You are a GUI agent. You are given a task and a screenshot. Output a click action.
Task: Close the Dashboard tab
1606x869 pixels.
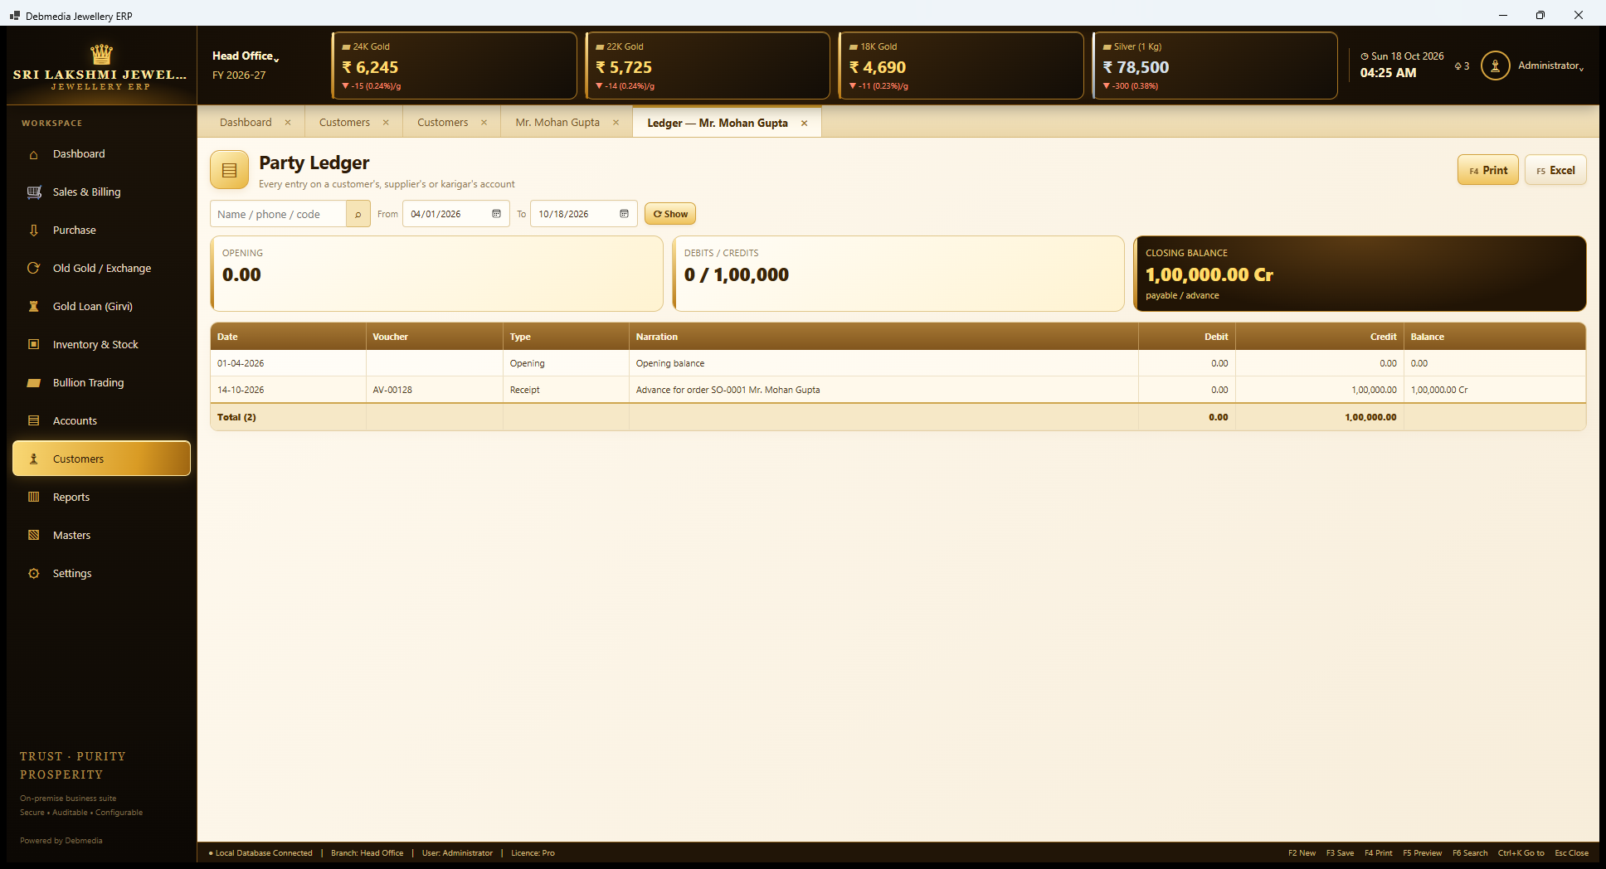coord(288,123)
